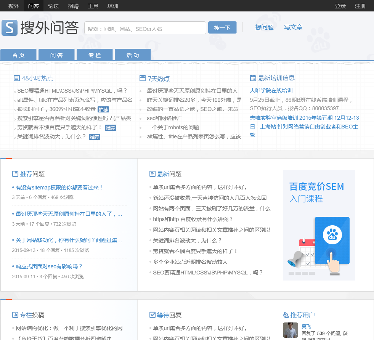Open 论坛 in top navigation bar
374x340 pixels.
53,6
